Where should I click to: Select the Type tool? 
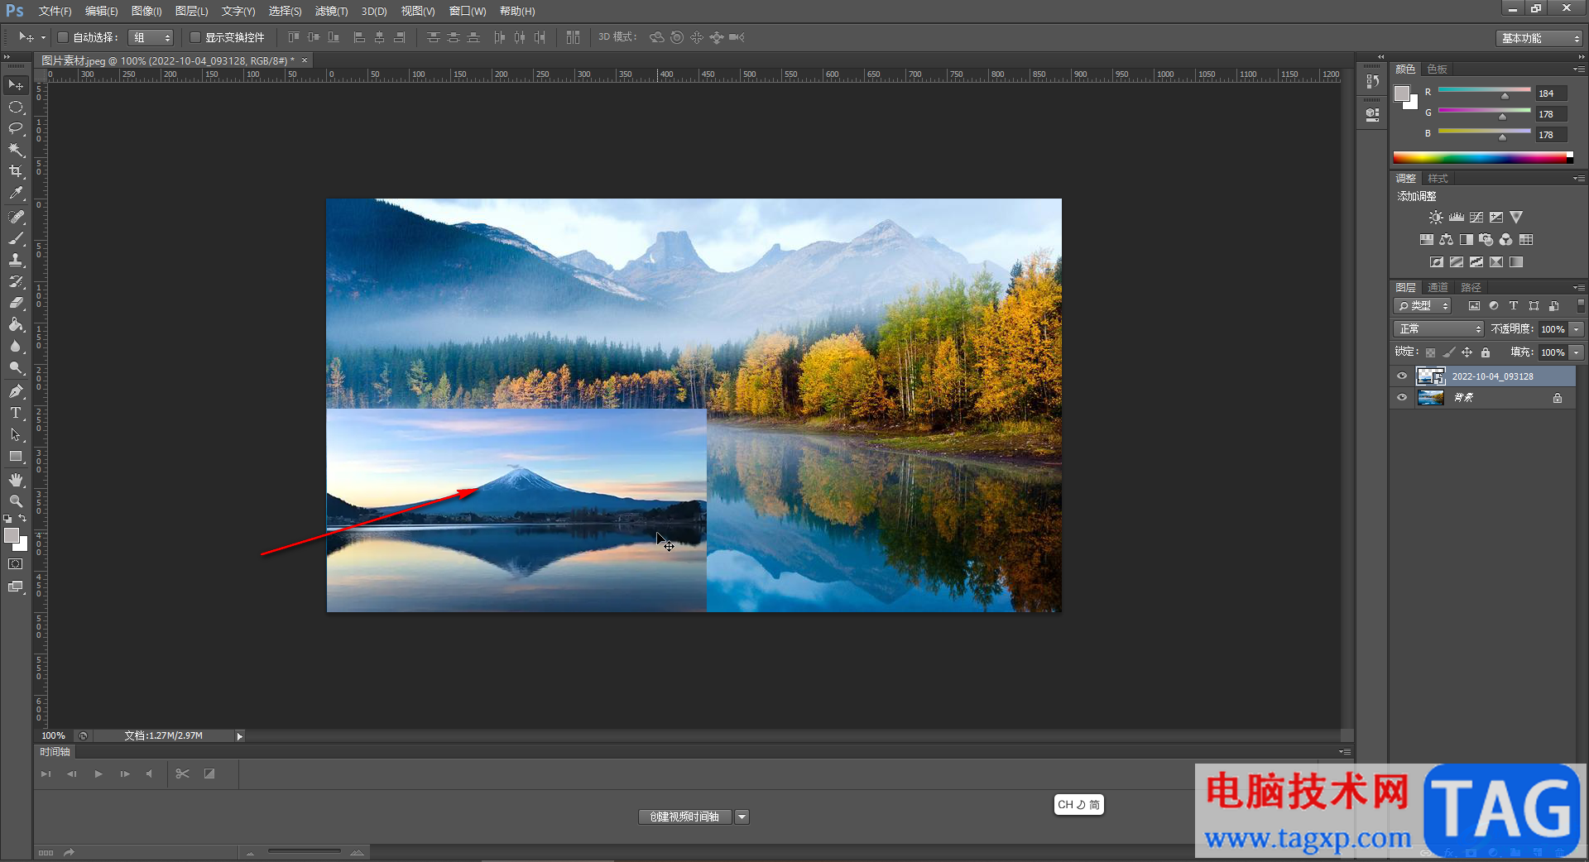[16, 413]
